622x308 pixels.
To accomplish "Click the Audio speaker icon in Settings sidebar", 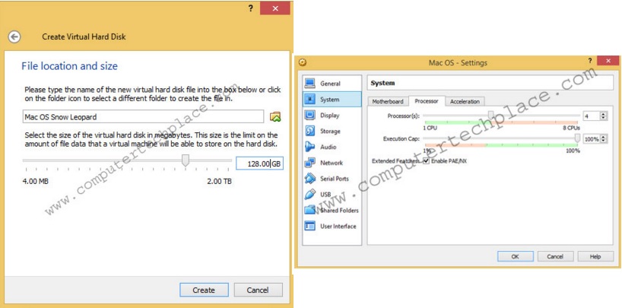I will [x=309, y=147].
